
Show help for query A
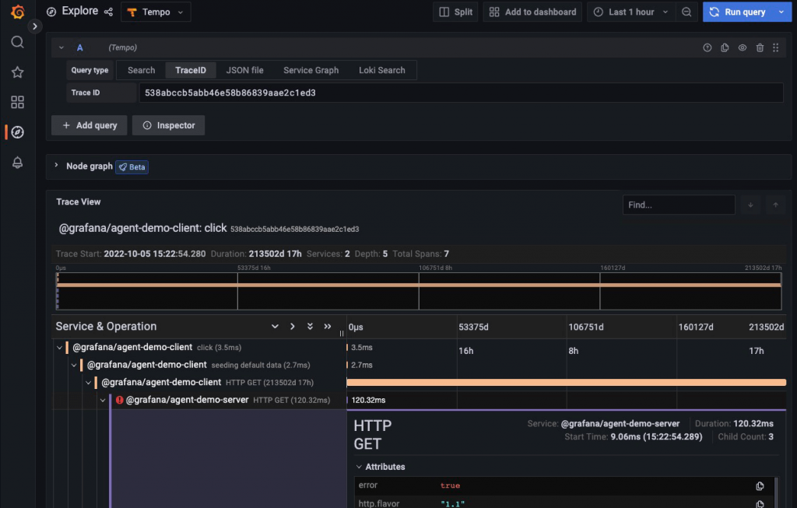click(707, 47)
